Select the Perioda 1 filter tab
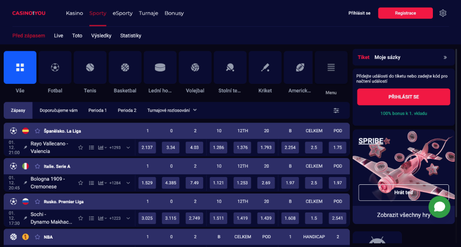This screenshot has height=247, width=461. pos(97,111)
